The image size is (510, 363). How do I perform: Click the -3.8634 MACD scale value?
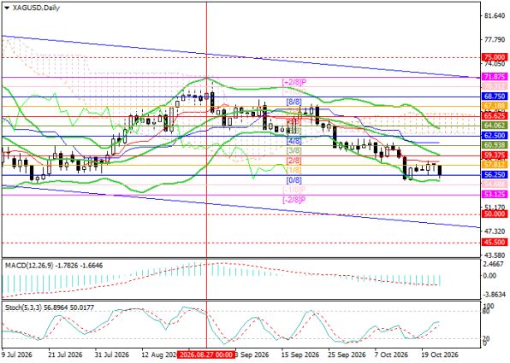click(494, 295)
